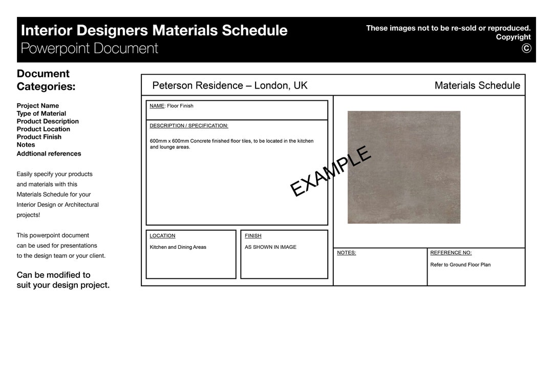Click the NAME field showing Floor Finish
This screenshot has width=553, height=391.
(x=172, y=106)
